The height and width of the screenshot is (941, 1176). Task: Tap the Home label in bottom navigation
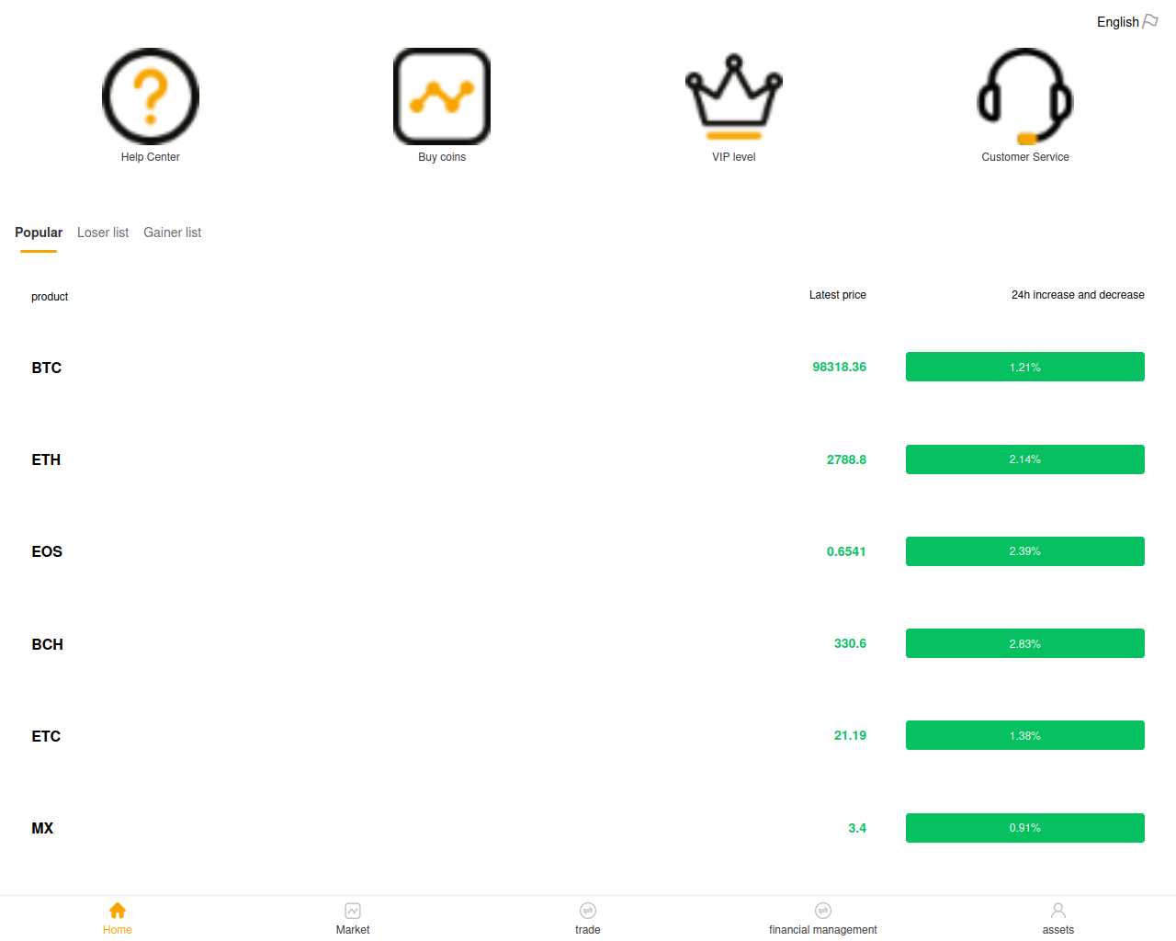[x=118, y=930]
